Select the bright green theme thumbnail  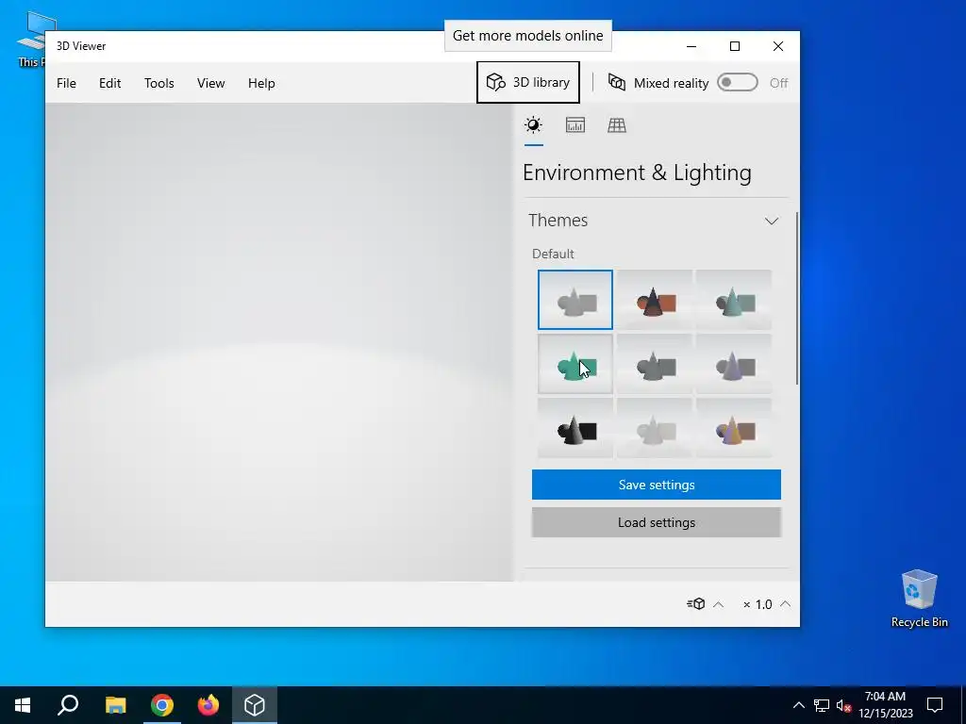[x=575, y=364]
